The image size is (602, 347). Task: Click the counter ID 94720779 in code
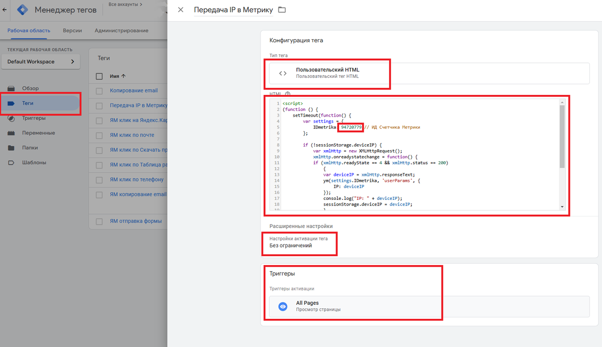coord(351,128)
